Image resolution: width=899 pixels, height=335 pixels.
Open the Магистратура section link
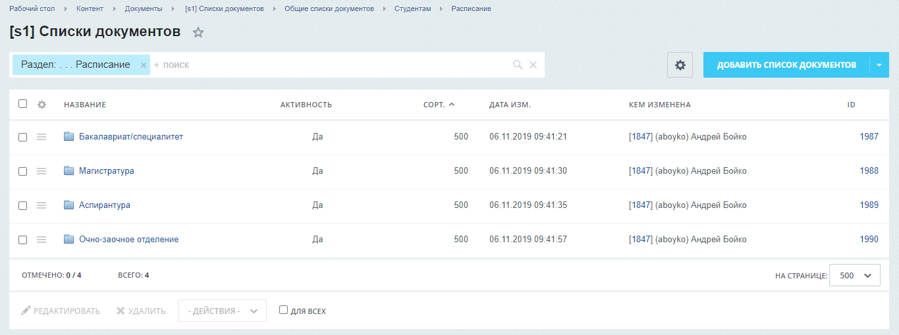click(106, 171)
